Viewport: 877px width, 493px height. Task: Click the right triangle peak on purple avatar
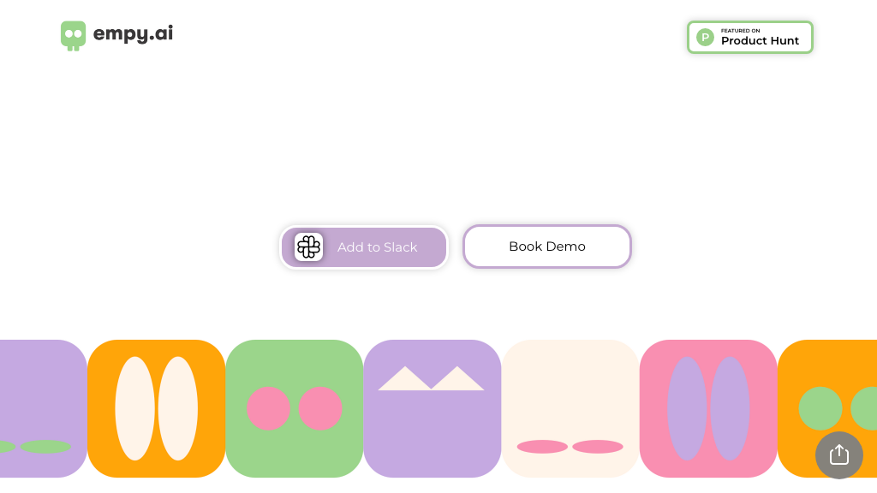tap(457, 378)
